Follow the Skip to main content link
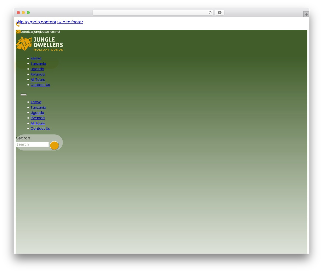This screenshot has width=323, height=273. click(x=36, y=22)
